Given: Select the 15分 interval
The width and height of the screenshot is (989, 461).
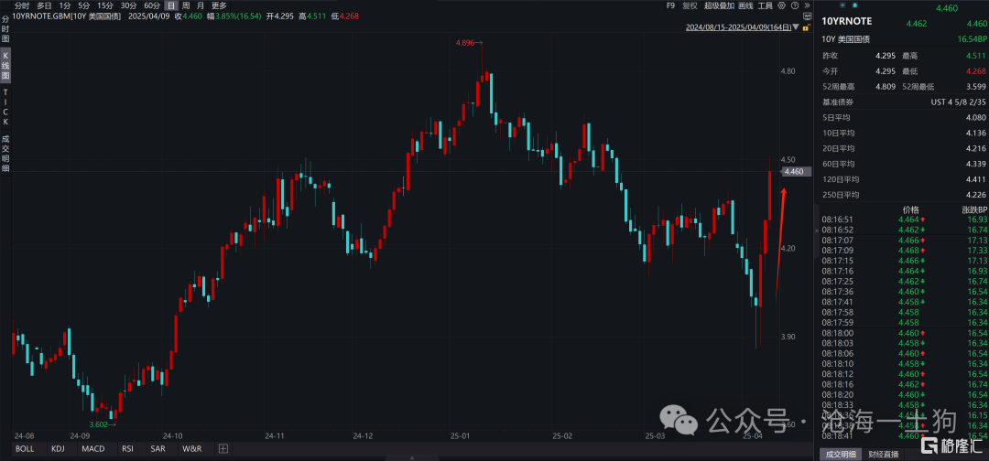Looking at the screenshot, I should coord(105,5).
